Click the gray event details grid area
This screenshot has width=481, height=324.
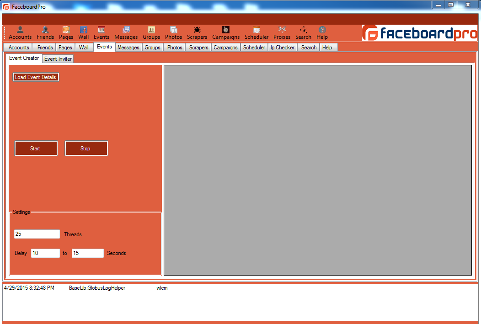click(x=317, y=170)
